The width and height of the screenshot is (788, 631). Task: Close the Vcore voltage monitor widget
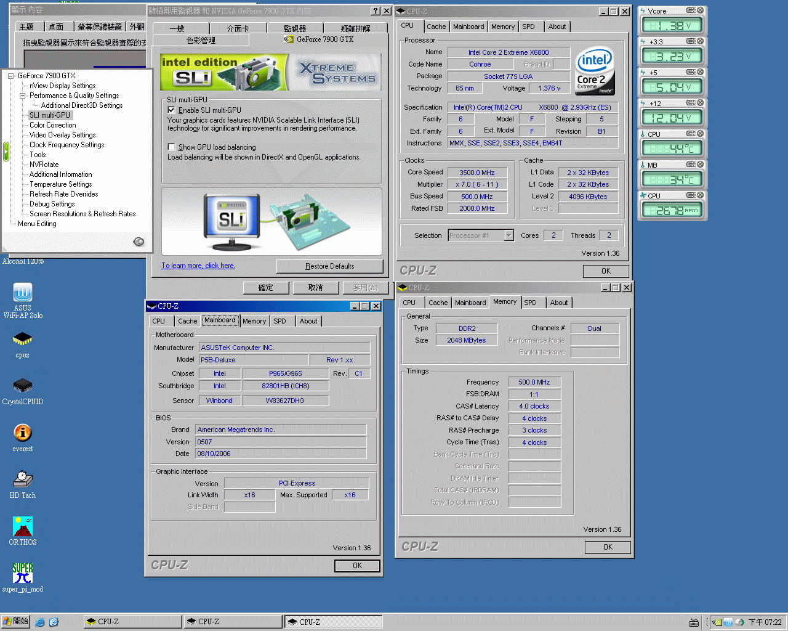(700, 10)
